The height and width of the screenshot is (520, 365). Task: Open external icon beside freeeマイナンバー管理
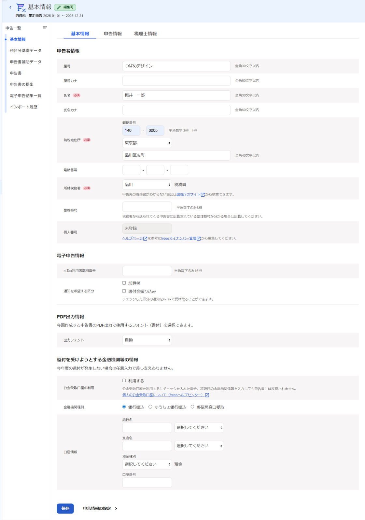pyautogui.click(x=199, y=239)
